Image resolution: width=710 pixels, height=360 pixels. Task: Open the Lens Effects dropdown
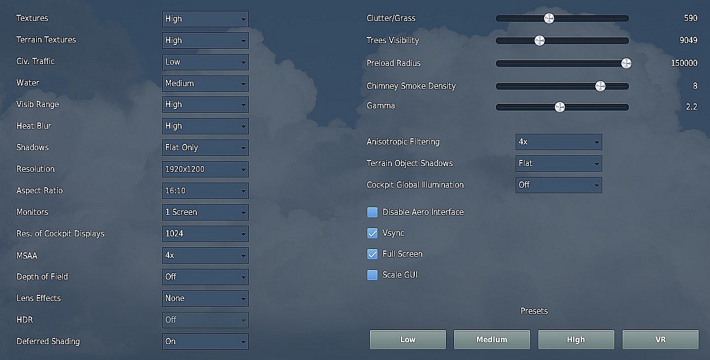point(205,299)
